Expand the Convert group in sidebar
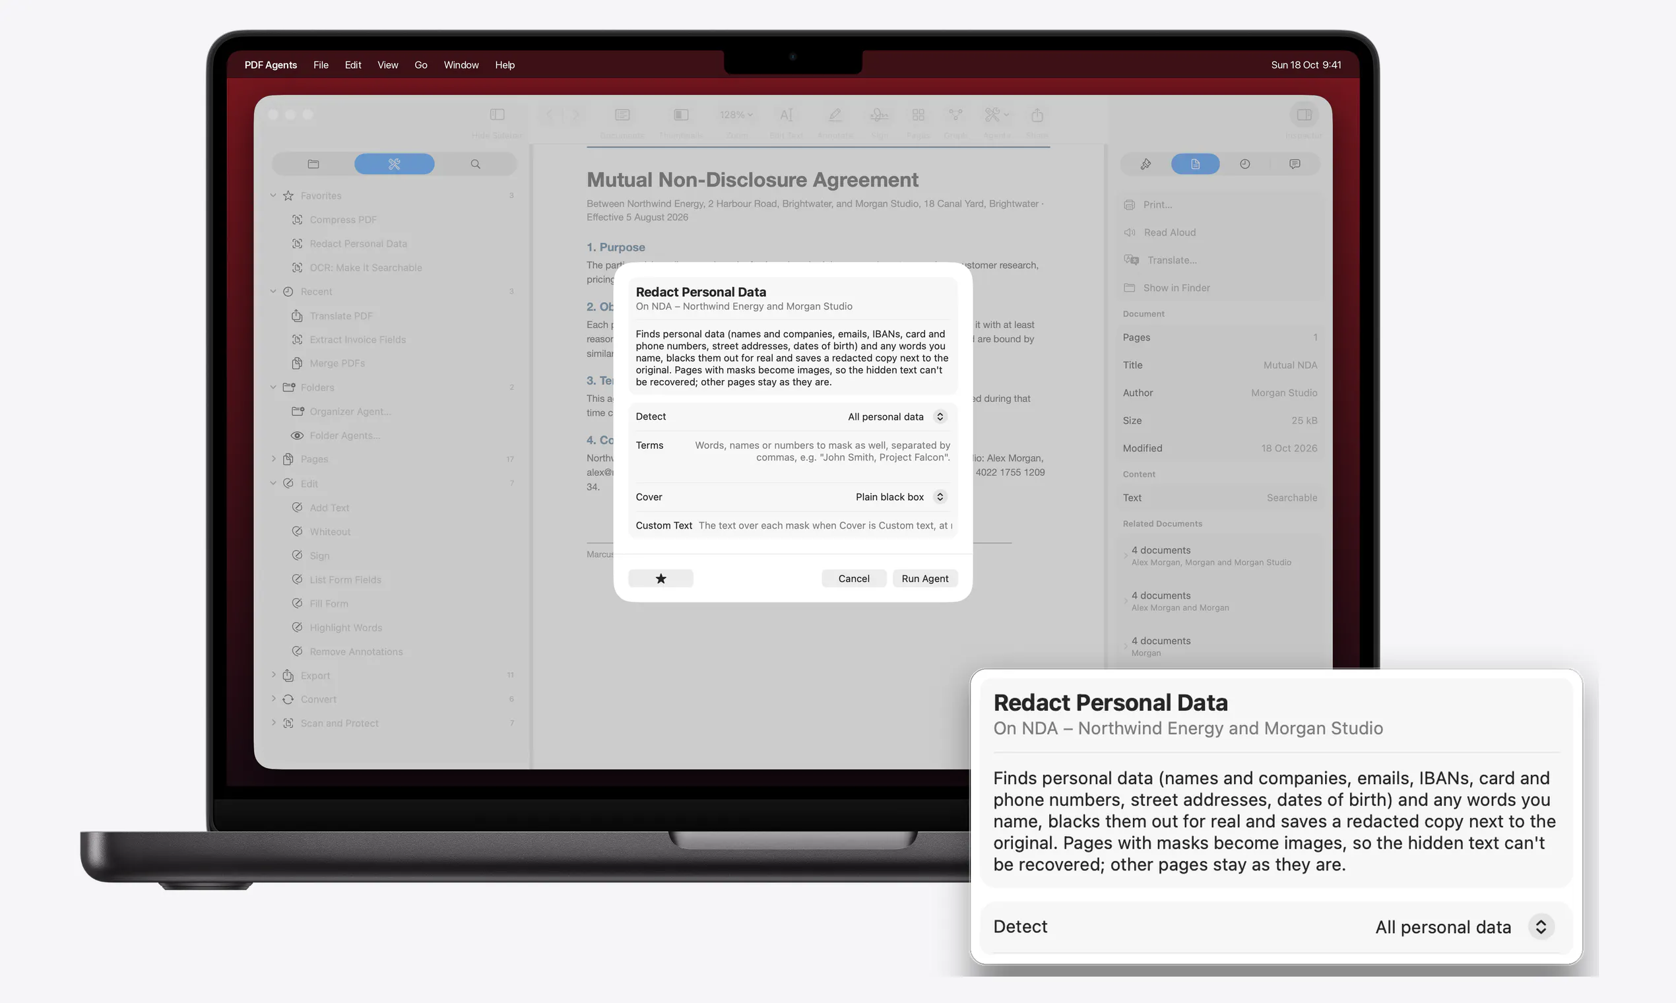The height and width of the screenshot is (1003, 1676). (273, 699)
